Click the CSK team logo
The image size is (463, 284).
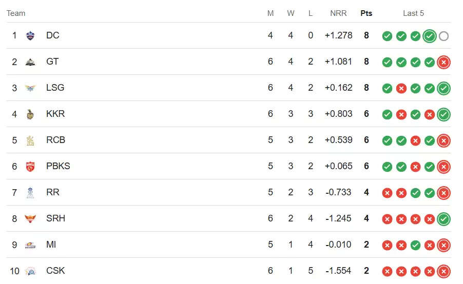click(x=30, y=271)
